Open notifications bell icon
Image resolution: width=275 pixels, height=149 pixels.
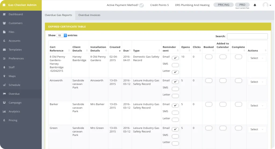tap(255, 5)
